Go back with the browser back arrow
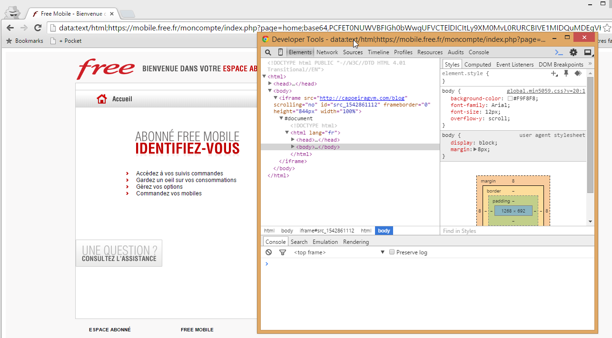 click(10, 28)
